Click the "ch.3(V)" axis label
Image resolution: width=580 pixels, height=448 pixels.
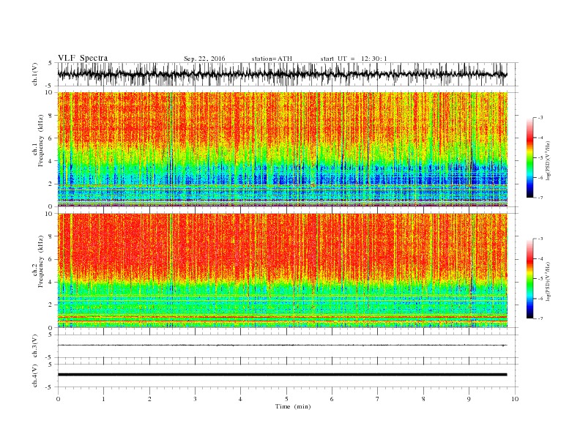point(35,346)
